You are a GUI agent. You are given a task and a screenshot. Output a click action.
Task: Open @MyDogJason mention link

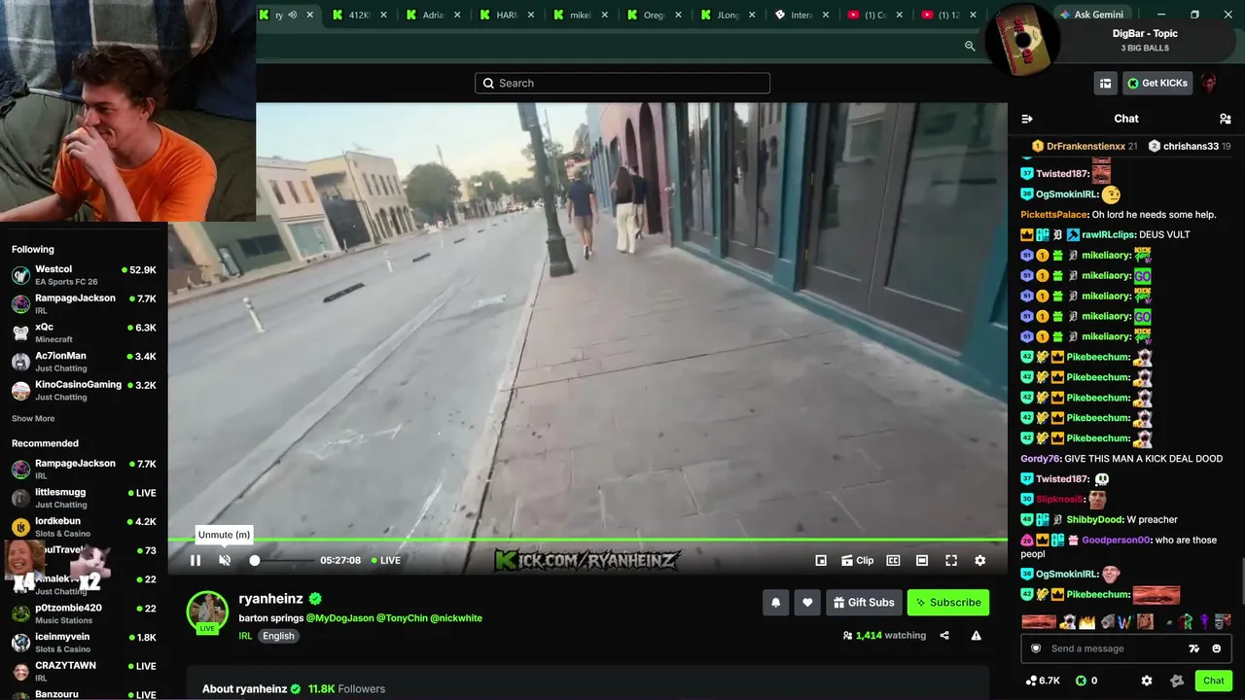[339, 618]
